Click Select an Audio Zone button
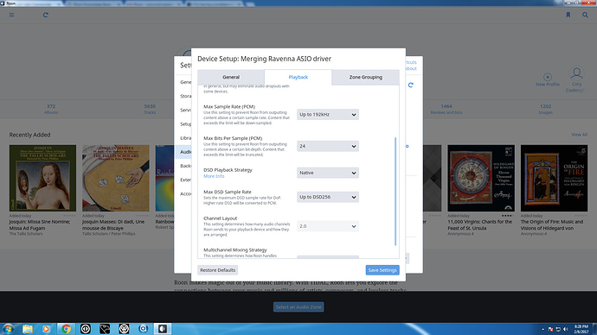This screenshot has height=335, width=597. pos(298,307)
